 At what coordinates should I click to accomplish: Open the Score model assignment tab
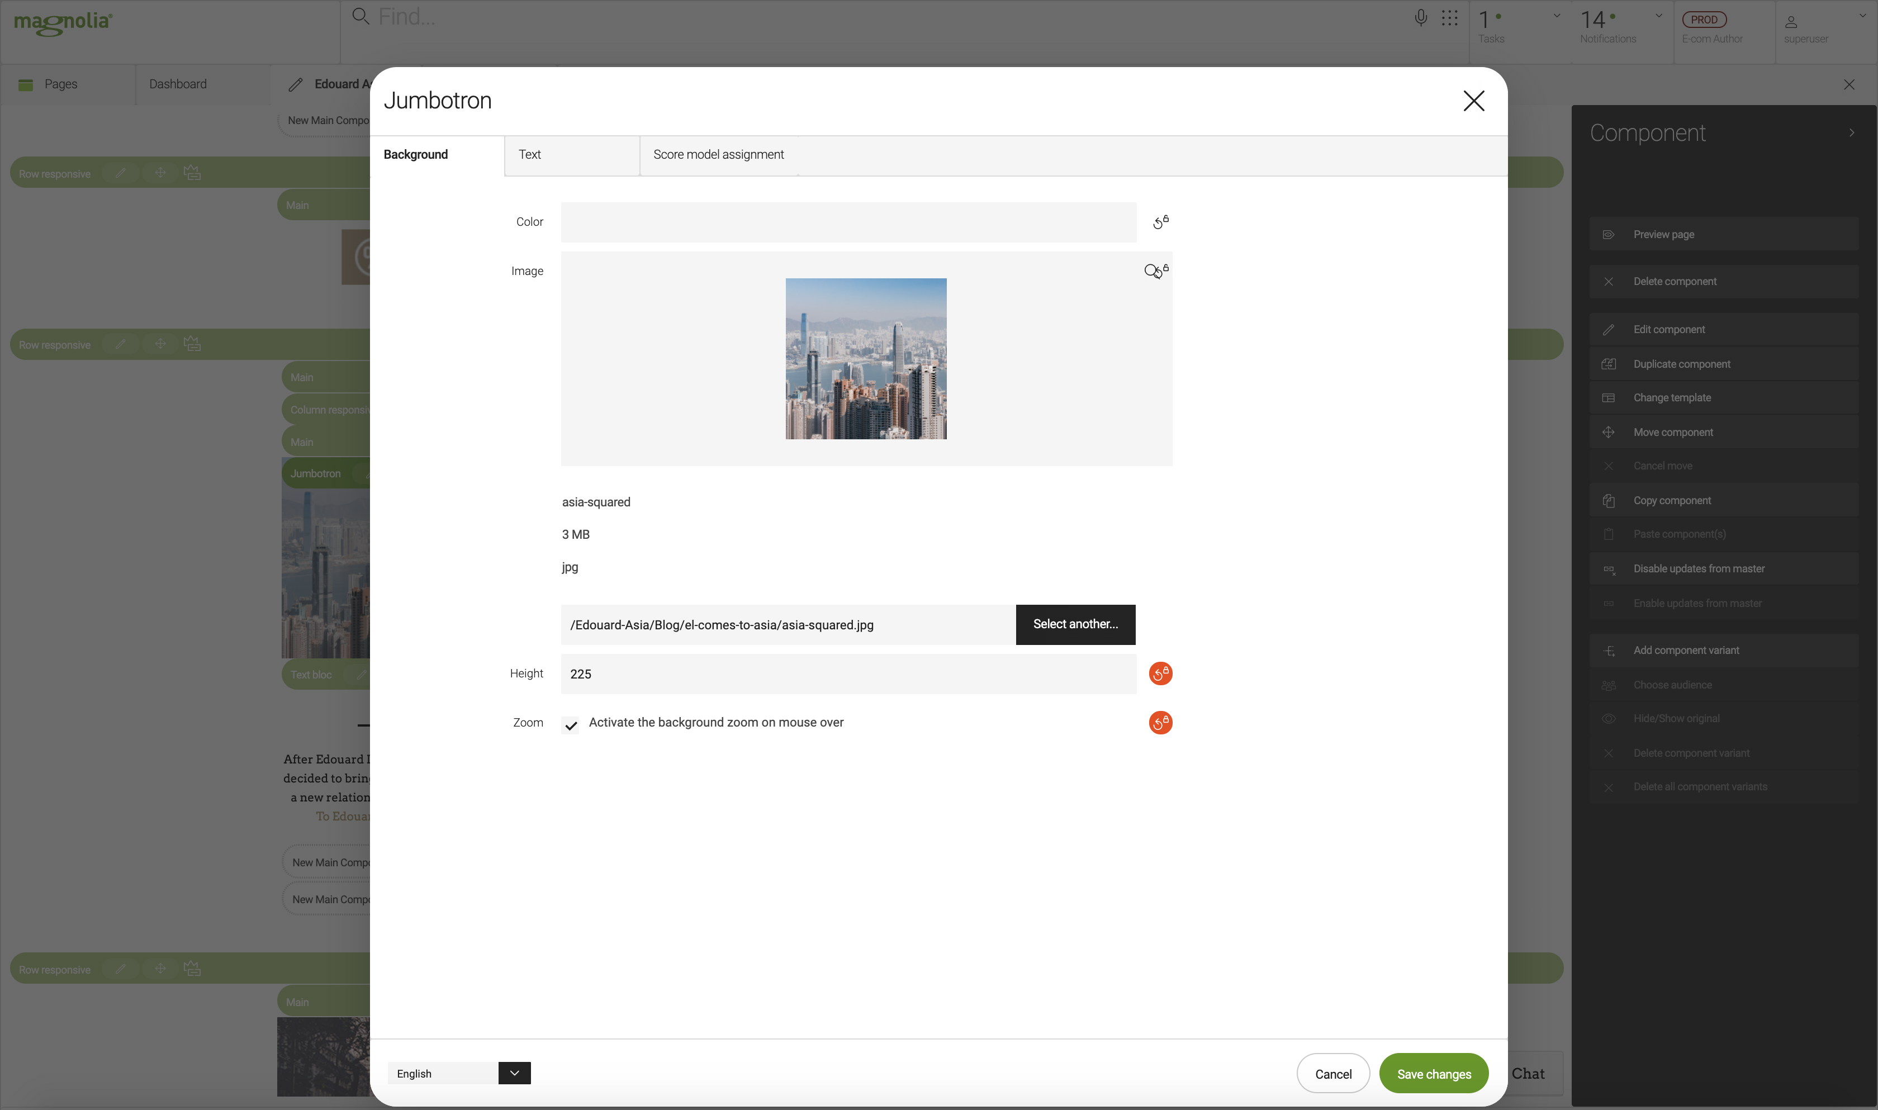point(718,155)
